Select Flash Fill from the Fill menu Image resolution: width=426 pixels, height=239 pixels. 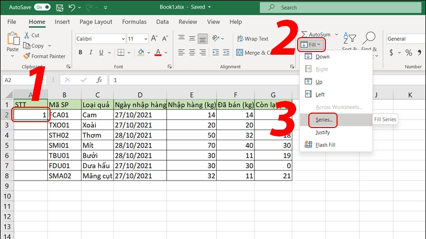tap(330, 144)
